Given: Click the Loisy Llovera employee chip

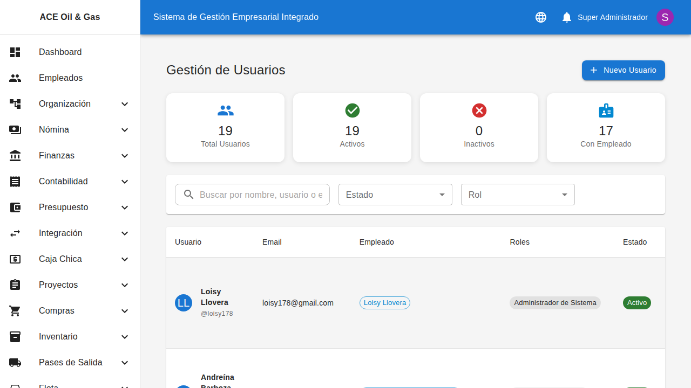Looking at the screenshot, I should 384,302.
